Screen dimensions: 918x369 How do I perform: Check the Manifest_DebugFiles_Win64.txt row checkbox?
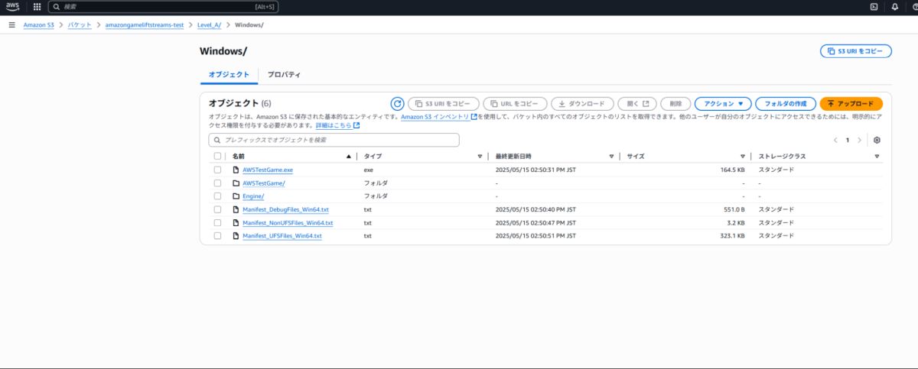point(218,209)
